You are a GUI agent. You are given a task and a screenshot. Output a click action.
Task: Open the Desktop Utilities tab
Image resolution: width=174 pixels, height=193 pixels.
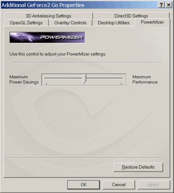coord(114,23)
